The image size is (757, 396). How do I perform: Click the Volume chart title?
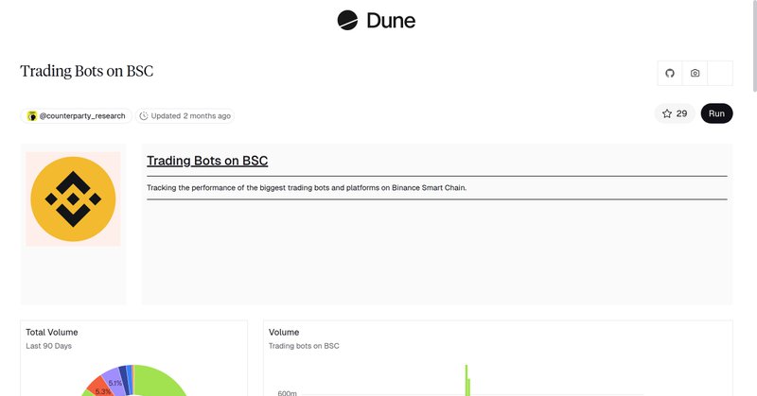[x=284, y=333]
